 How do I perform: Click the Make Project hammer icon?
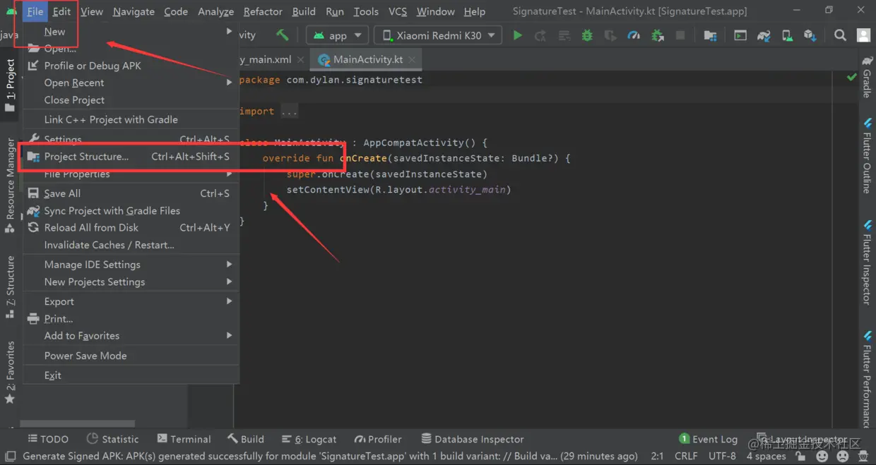[x=283, y=35]
